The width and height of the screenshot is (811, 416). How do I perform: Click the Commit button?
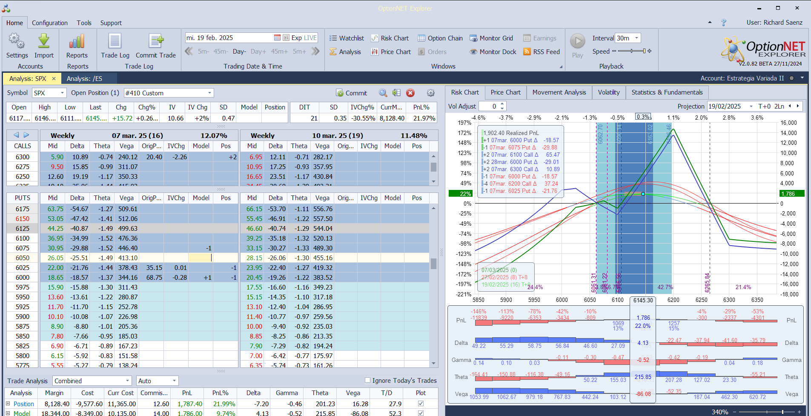352,93
